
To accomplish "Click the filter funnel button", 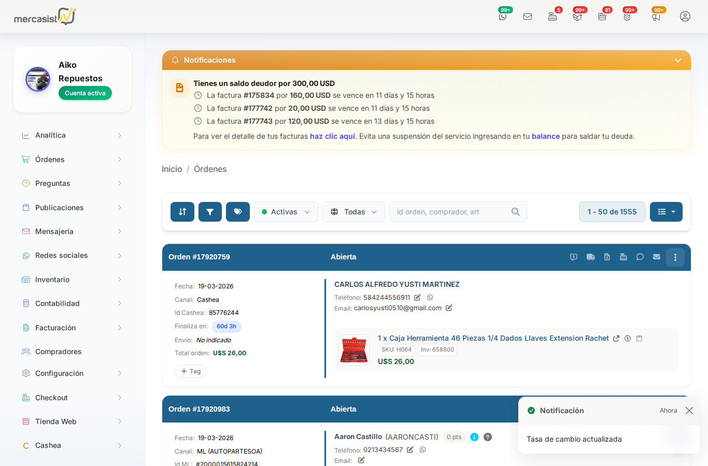I will click(210, 212).
